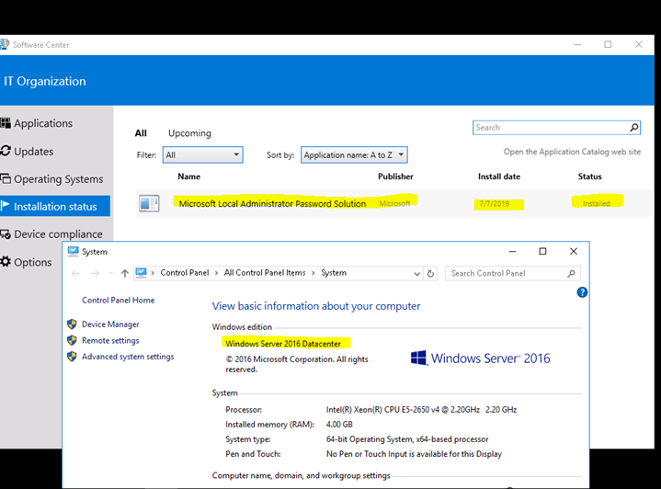The width and height of the screenshot is (661, 489).
Task: Click Control Panel breadcrumb
Action: point(185,273)
